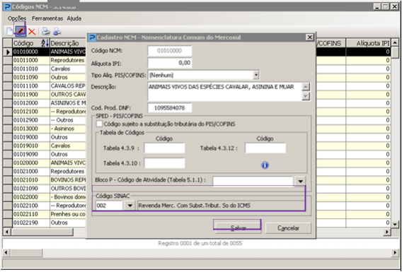Open the Ajuda menu
Screen dimensions: 402x272
pos(74,18)
